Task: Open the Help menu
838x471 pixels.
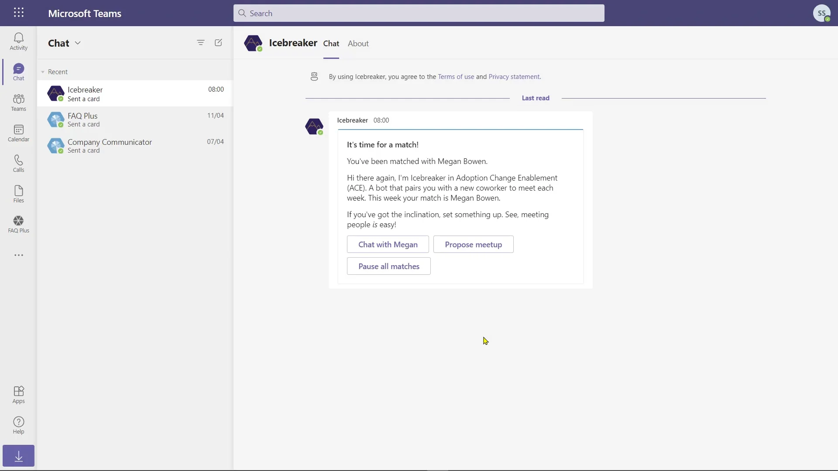Action: [18, 425]
